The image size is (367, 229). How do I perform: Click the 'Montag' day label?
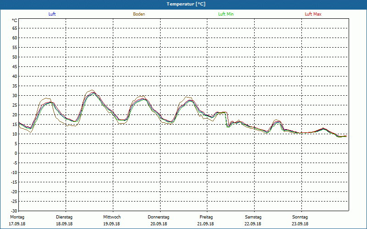pos(17,217)
